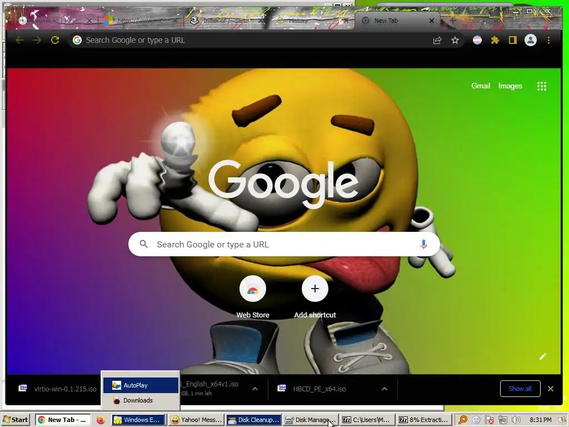Open the Start menu
This screenshot has width=569, height=427.
(x=15, y=420)
